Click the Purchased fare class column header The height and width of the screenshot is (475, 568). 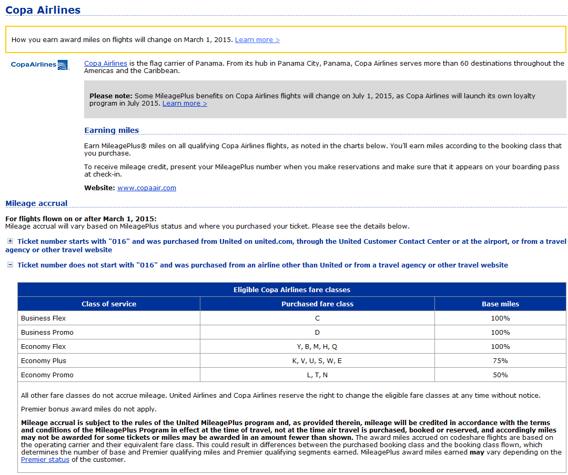pos(317,304)
